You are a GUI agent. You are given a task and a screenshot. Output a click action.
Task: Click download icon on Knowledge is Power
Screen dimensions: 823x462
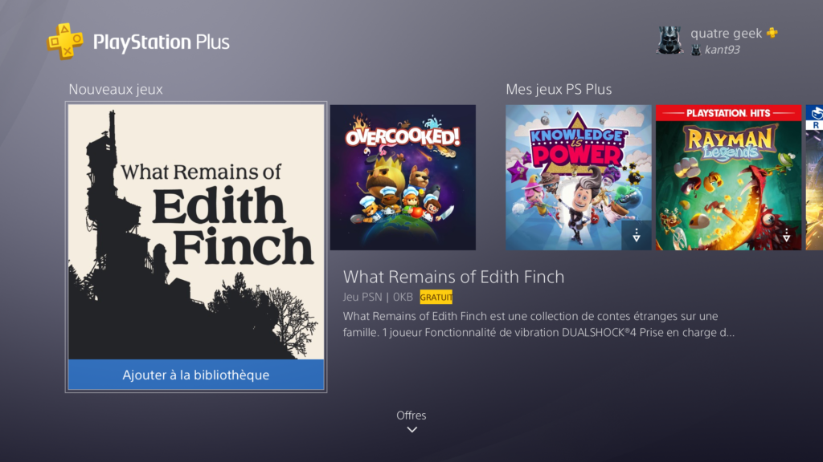(637, 235)
